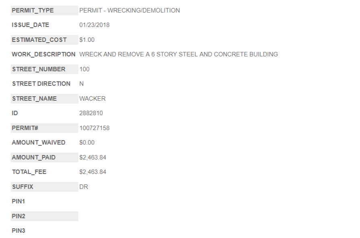Select the STREET_NUMBER label

point(39,69)
